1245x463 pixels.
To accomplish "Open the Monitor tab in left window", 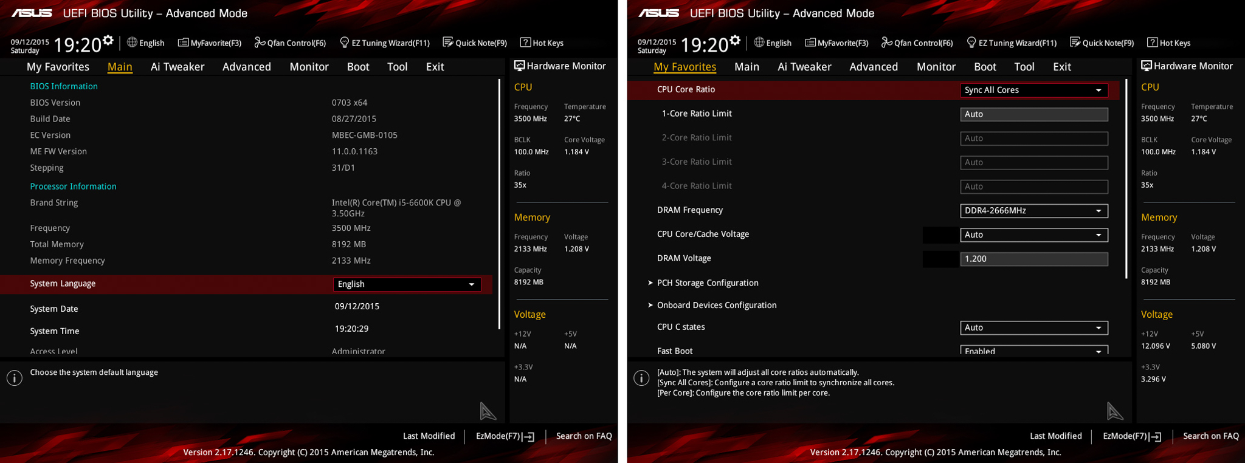I will click(309, 67).
